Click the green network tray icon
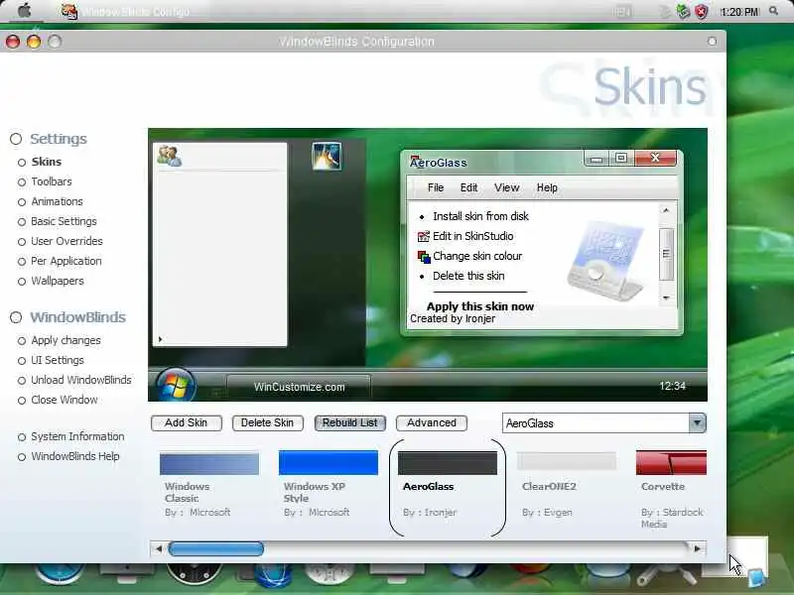This screenshot has width=794, height=595. (x=683, y=11)
